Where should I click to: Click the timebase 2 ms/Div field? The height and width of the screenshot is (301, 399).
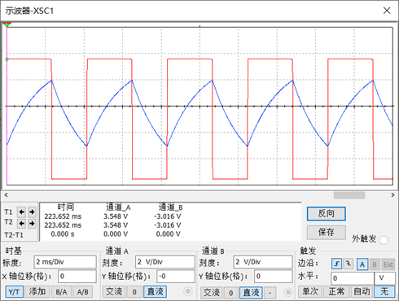pos(65,262)
